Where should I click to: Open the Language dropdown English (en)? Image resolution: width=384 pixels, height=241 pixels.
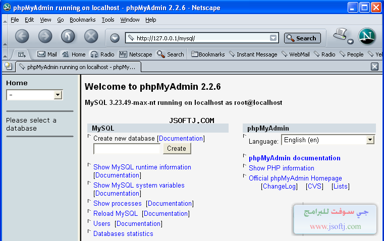point(328,140)
